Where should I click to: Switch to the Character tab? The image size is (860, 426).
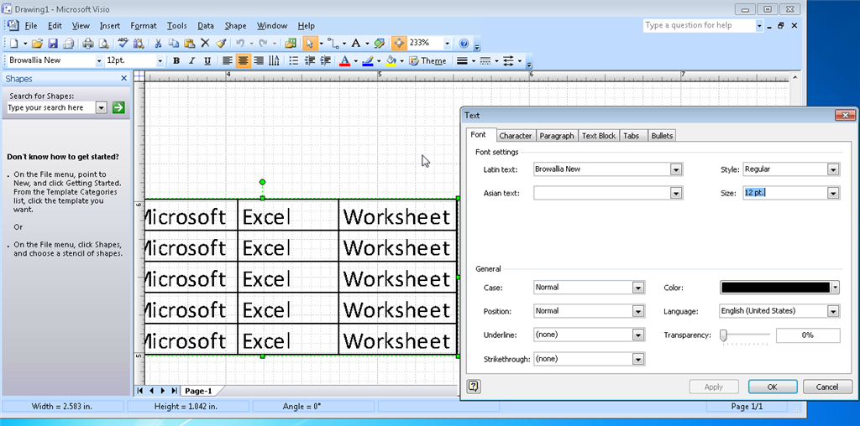(x=515, y=136)
